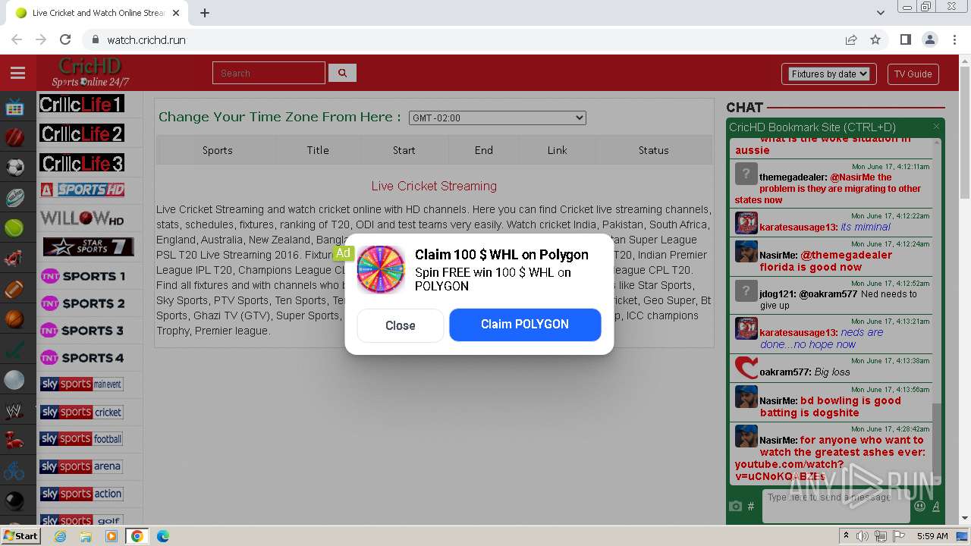Open the TNT Sports 2 channel

(82, 303)
